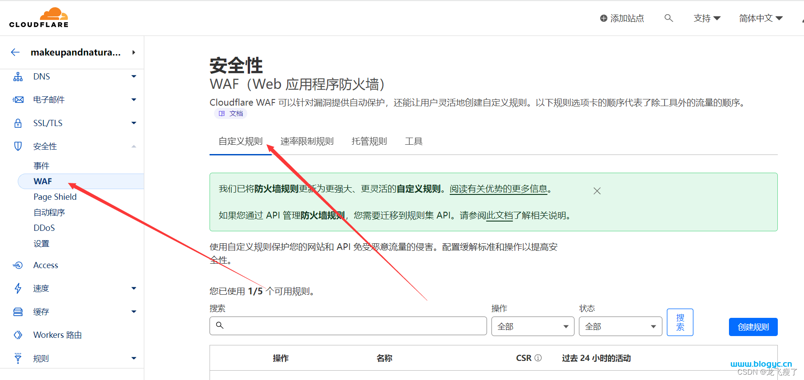Click the DNS network icon in sidebar
This screenshot has height=380, width=804.
pos(18,77)
